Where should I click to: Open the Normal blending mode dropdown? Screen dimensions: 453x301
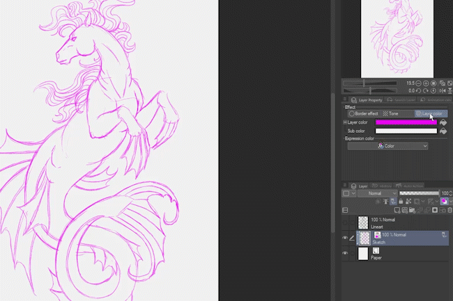coord(378,193)
